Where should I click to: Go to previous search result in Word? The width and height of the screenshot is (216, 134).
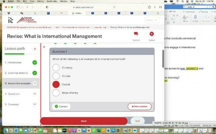click(207, 7)
